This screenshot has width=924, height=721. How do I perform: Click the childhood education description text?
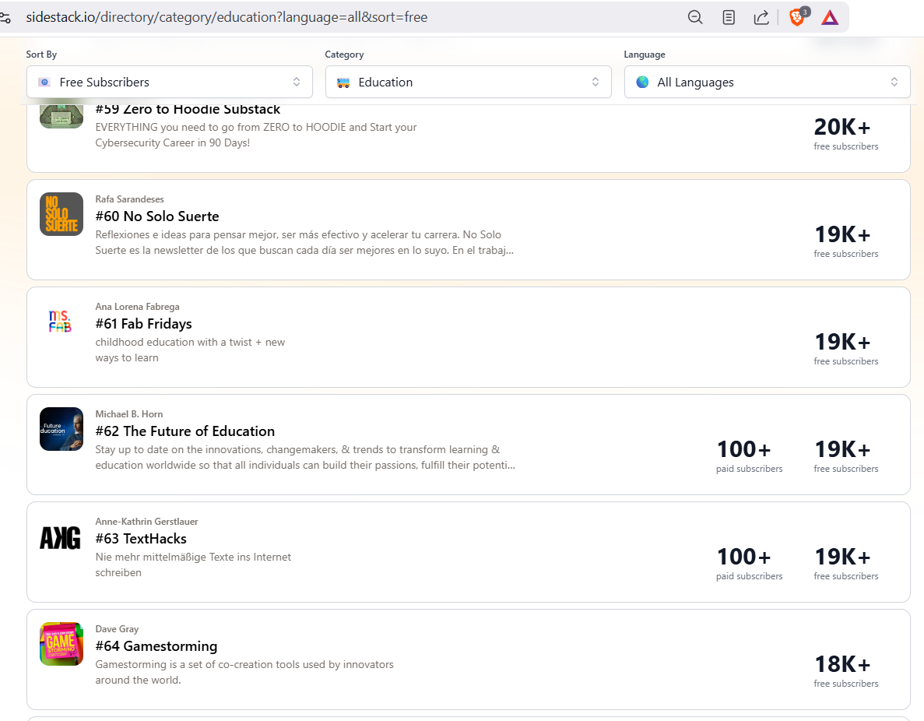[x=191, y=350]
